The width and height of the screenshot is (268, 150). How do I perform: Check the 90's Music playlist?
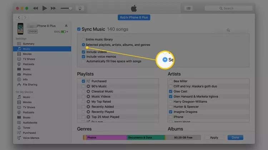[x=83, y=86]
